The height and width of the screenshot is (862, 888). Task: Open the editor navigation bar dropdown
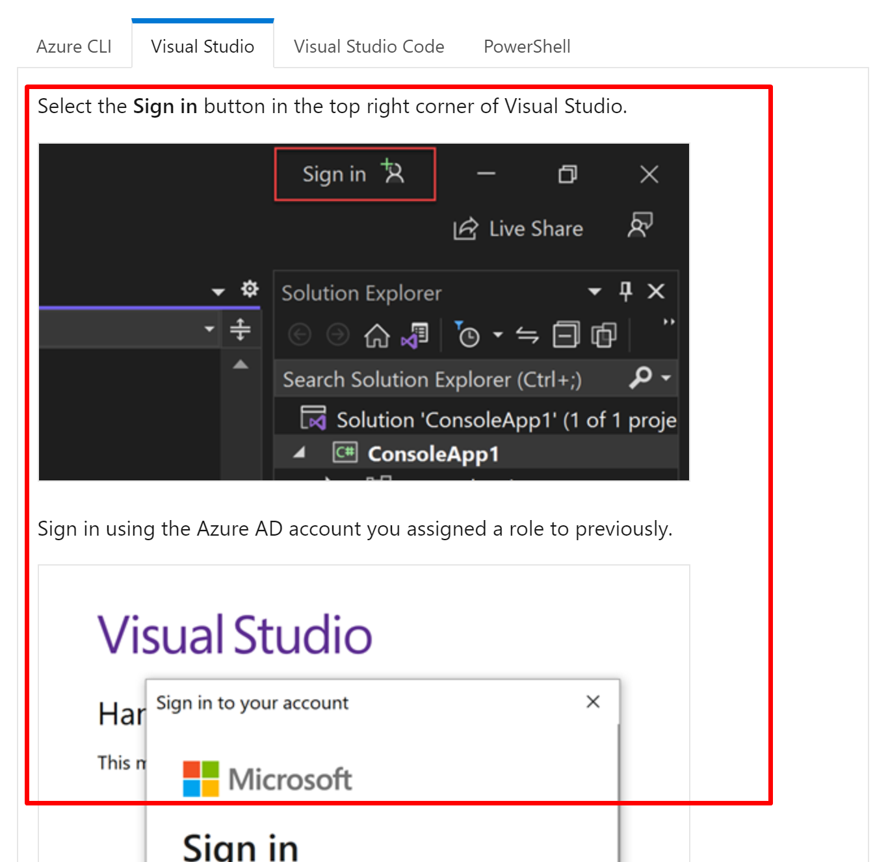[x=209, y=329]
